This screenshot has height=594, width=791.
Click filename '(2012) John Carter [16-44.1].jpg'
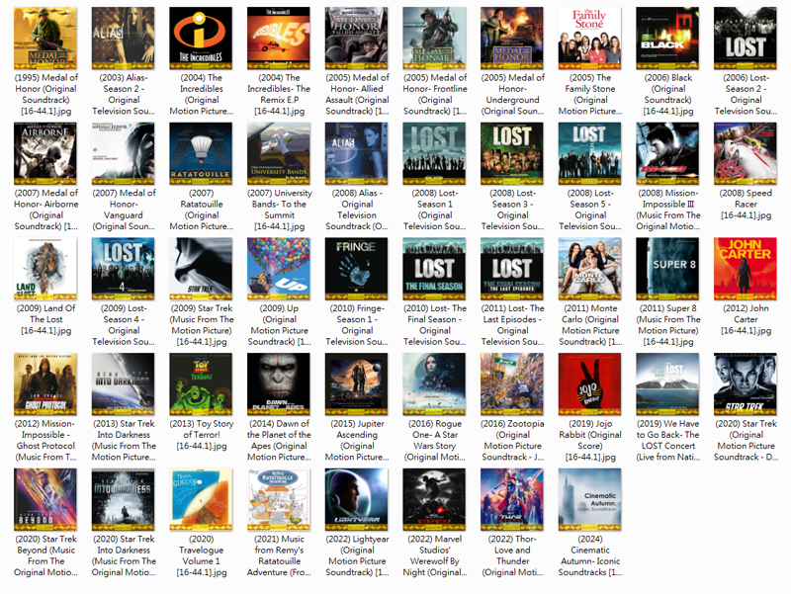coord(746,319)
